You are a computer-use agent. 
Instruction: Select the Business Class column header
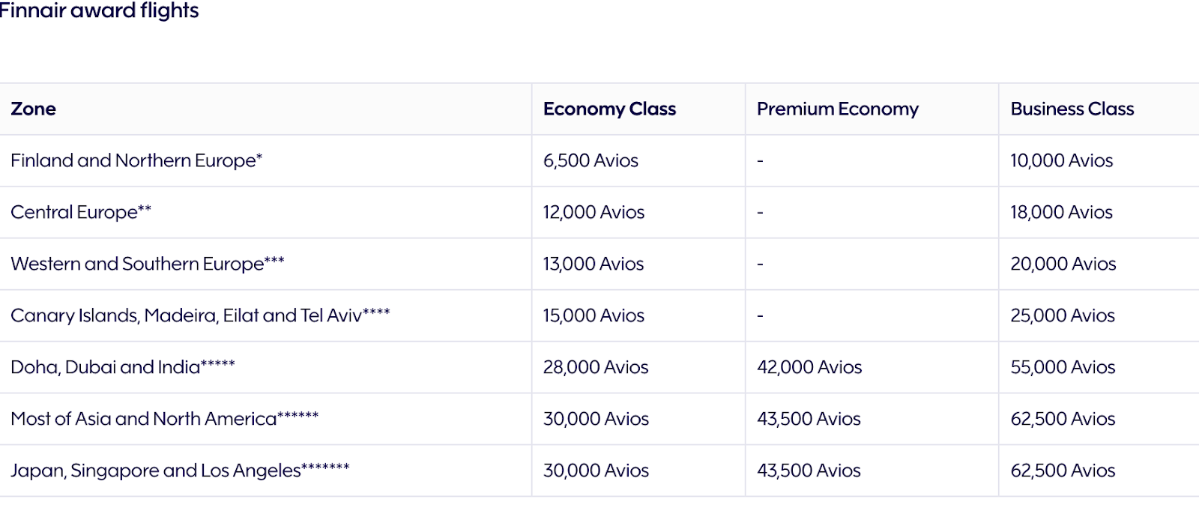tap(1072, 109)
